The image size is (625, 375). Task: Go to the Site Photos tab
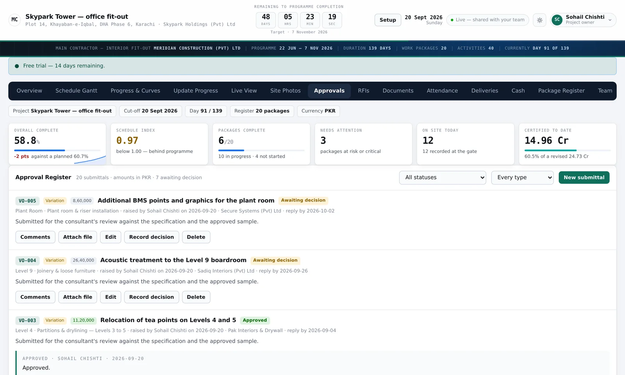(x=285, y=91)
